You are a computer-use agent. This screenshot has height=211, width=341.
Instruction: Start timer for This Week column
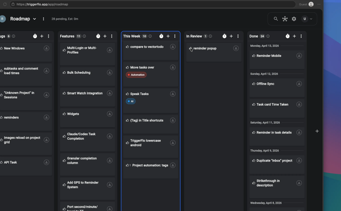point(161,36)
